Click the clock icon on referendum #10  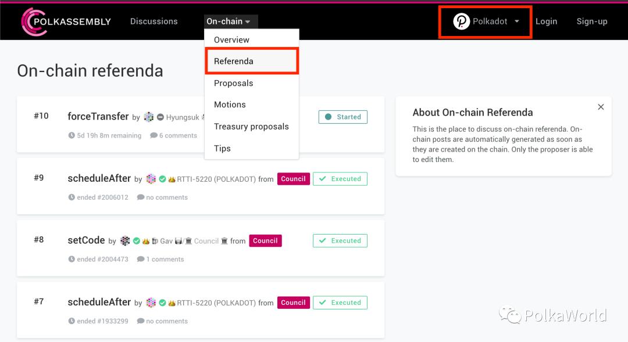[x=72, y=135]
